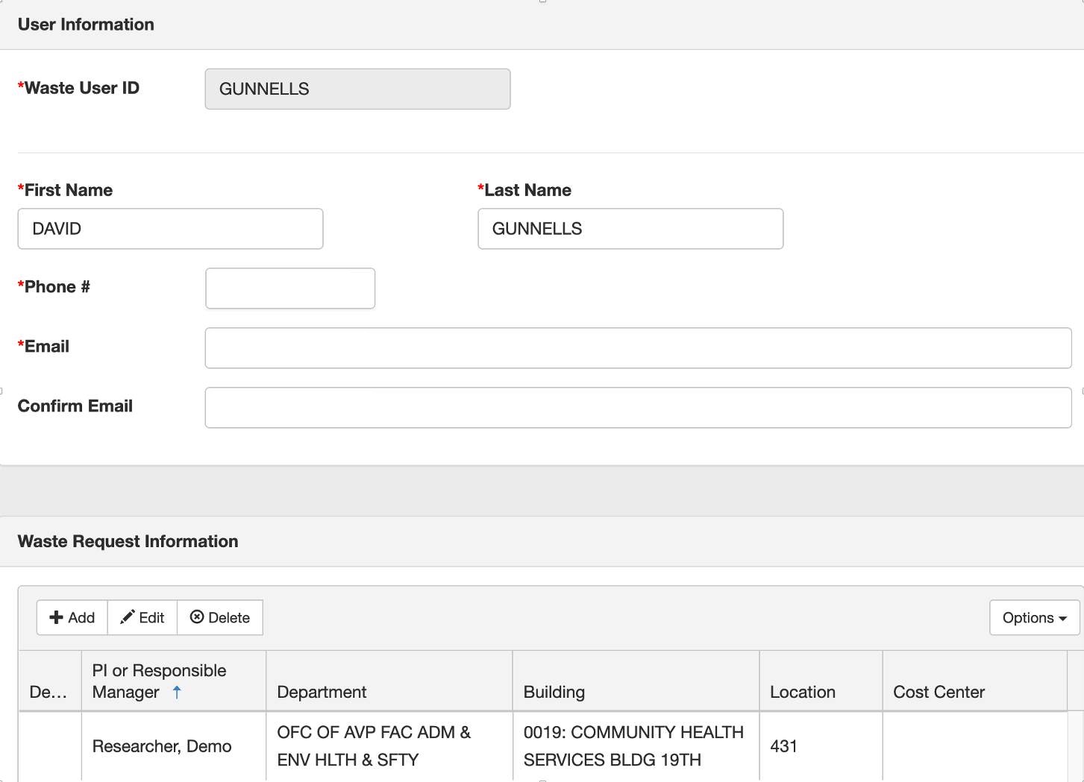Click the truncated De... column header
Screen dimensions: 1084x782
[x=48, y=692]
